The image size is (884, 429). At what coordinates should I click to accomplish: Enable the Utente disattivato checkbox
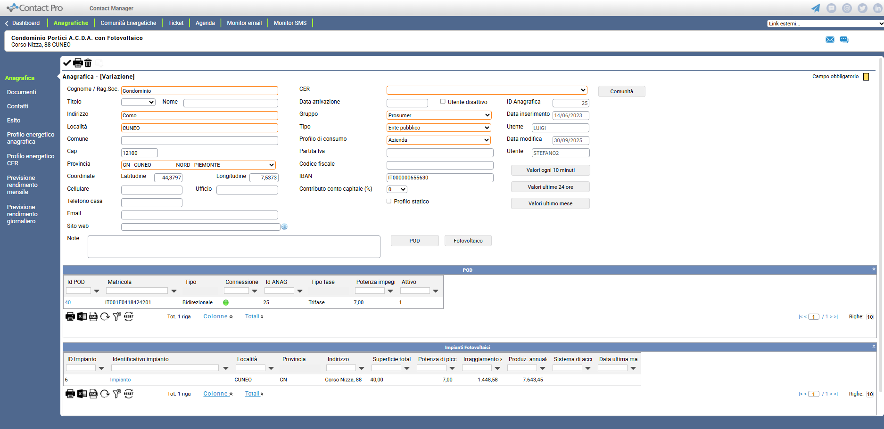pos(443,101)
